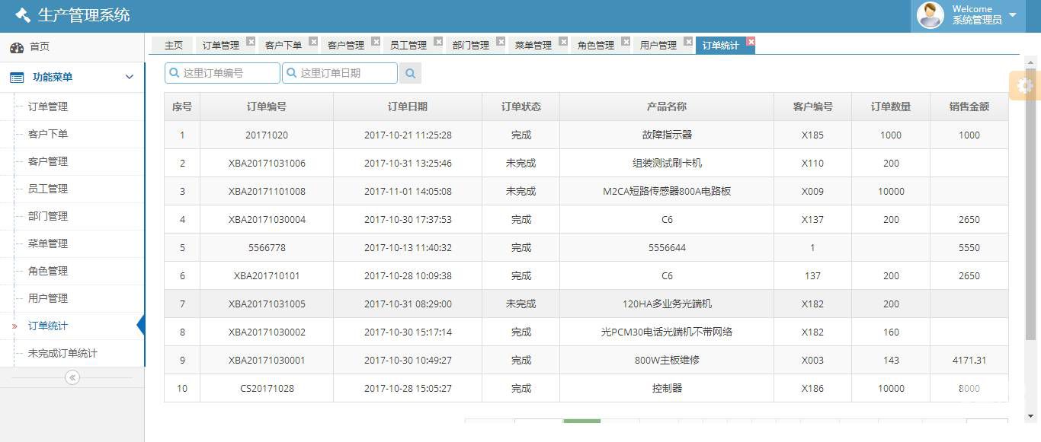Open 角色管理 from the sidebar
This screenshot has height=442, width=1041.
pyautogui.click(x=48, y=271)
